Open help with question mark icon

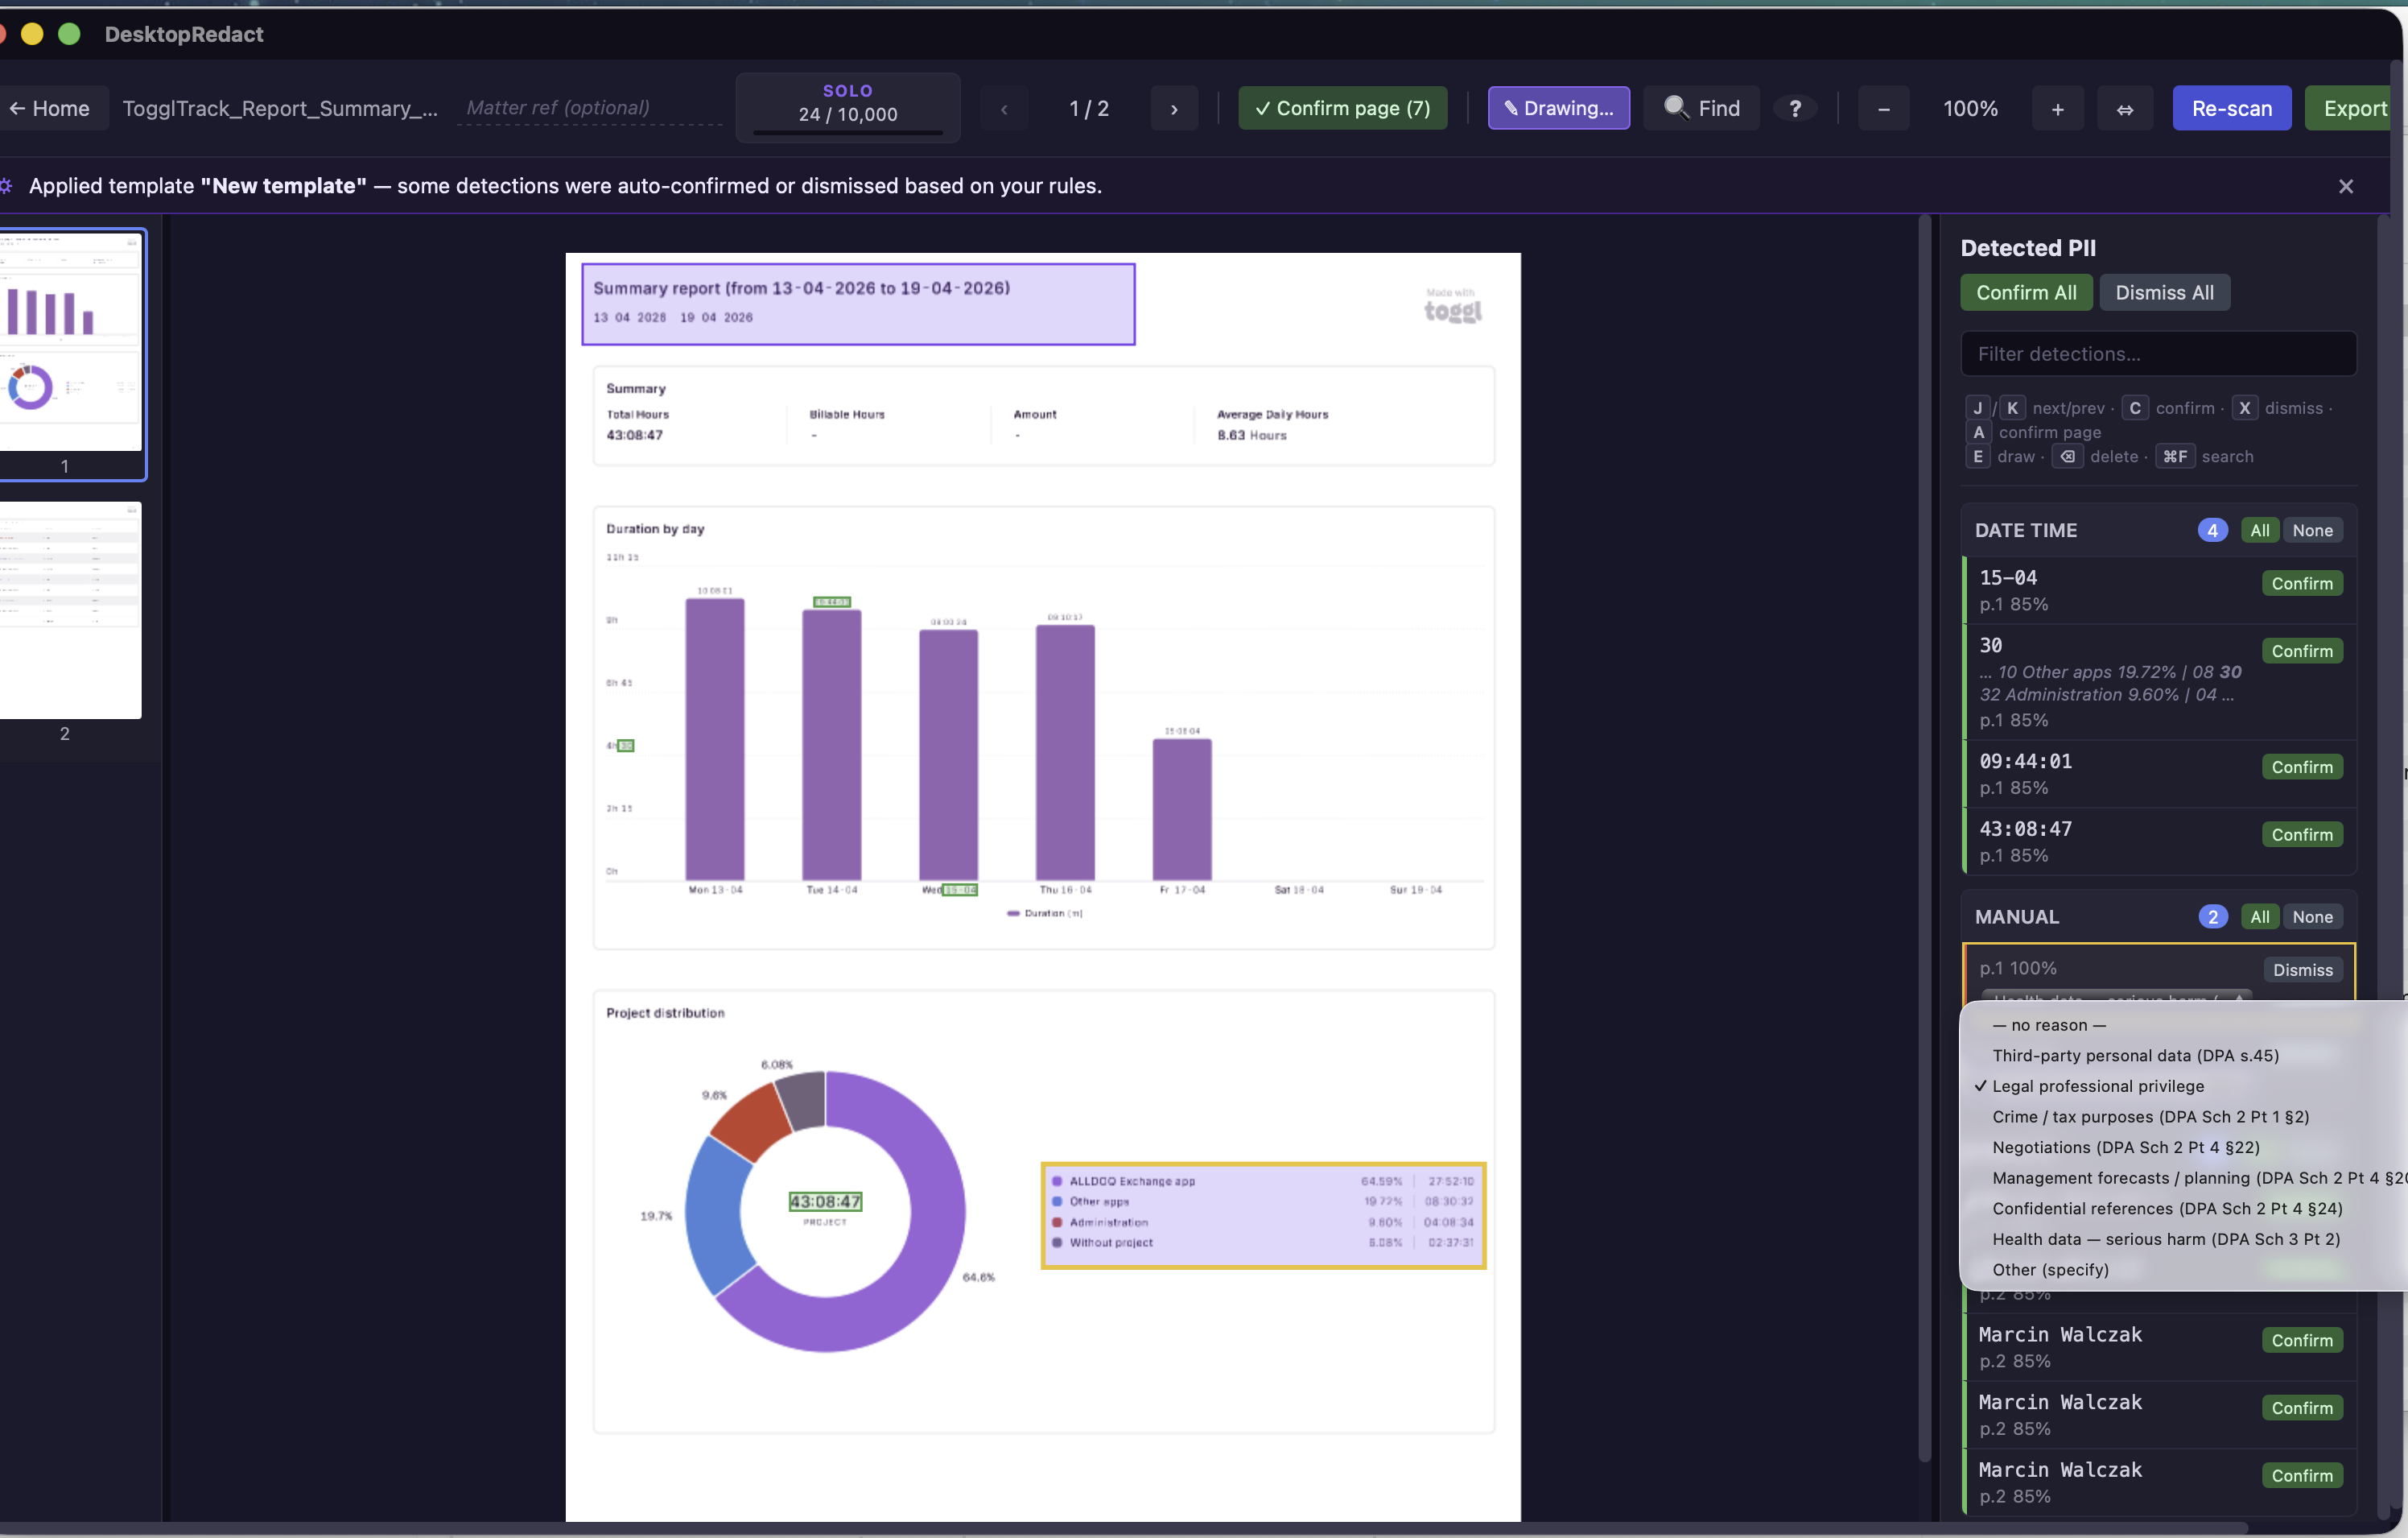pyautogui.click(x=1795, y=108)
